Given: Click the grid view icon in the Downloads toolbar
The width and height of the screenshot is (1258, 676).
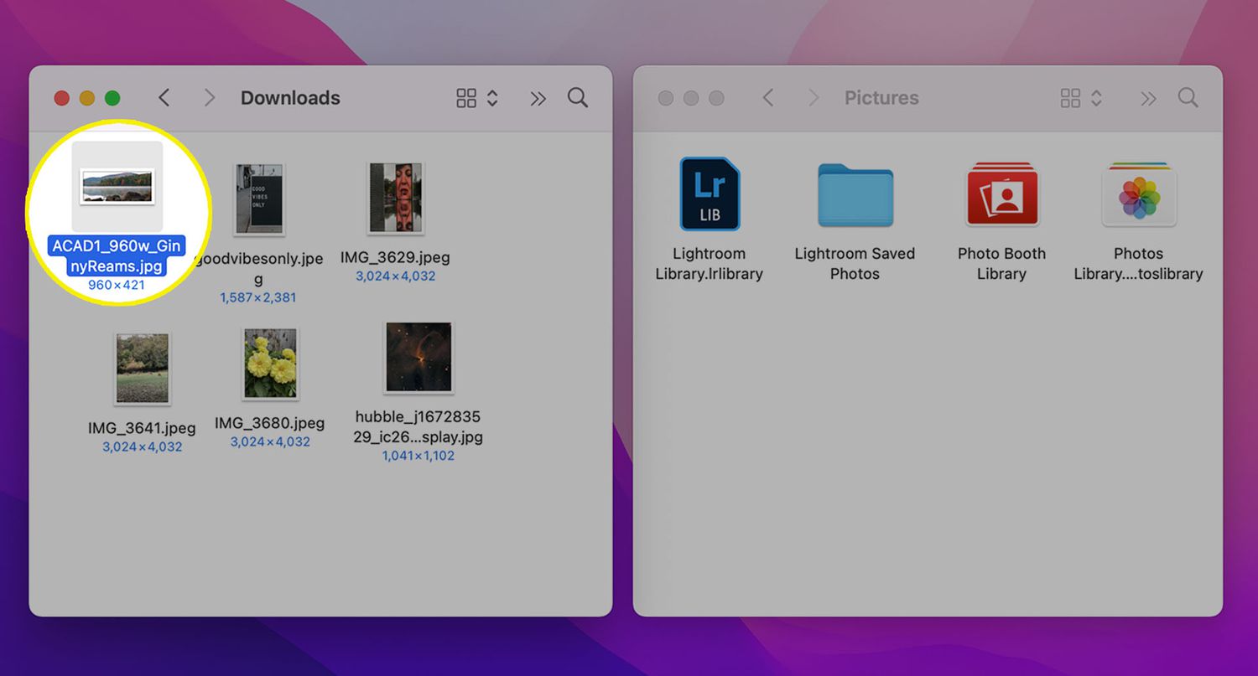Looking at the screenshot, I should pos(467,97).
